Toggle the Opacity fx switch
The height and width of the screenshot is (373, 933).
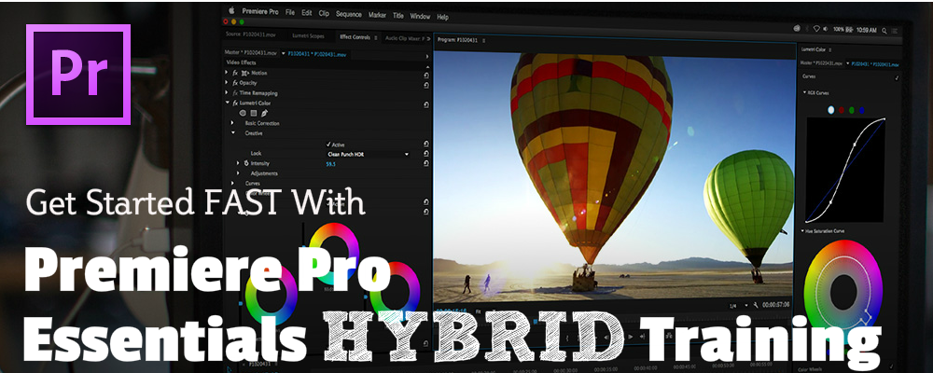(x=235, y=83)
